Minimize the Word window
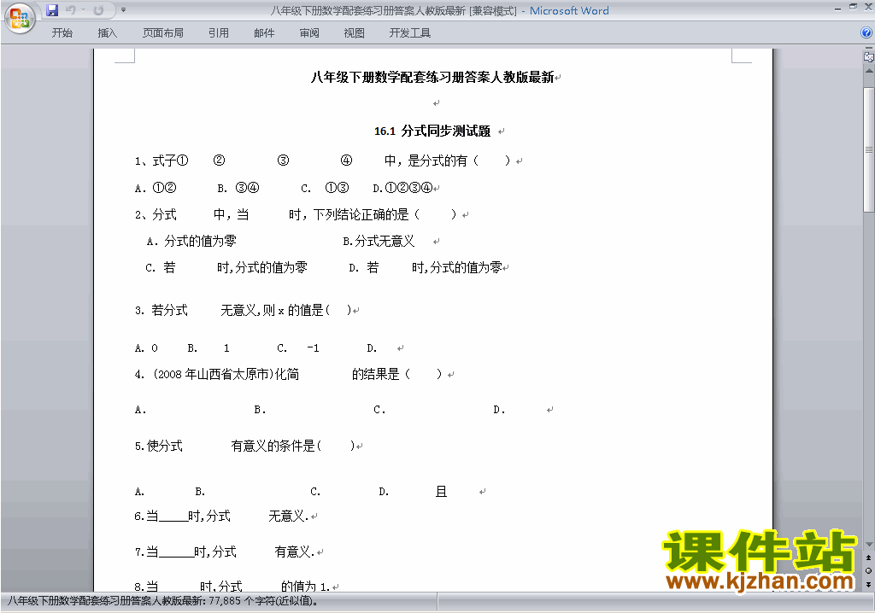Image resolution: width=875 pixels, height=613 pixels. click(837, 8)
